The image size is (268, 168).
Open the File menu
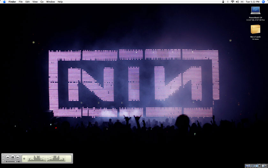pyautogui.click(x=20, y=2)
